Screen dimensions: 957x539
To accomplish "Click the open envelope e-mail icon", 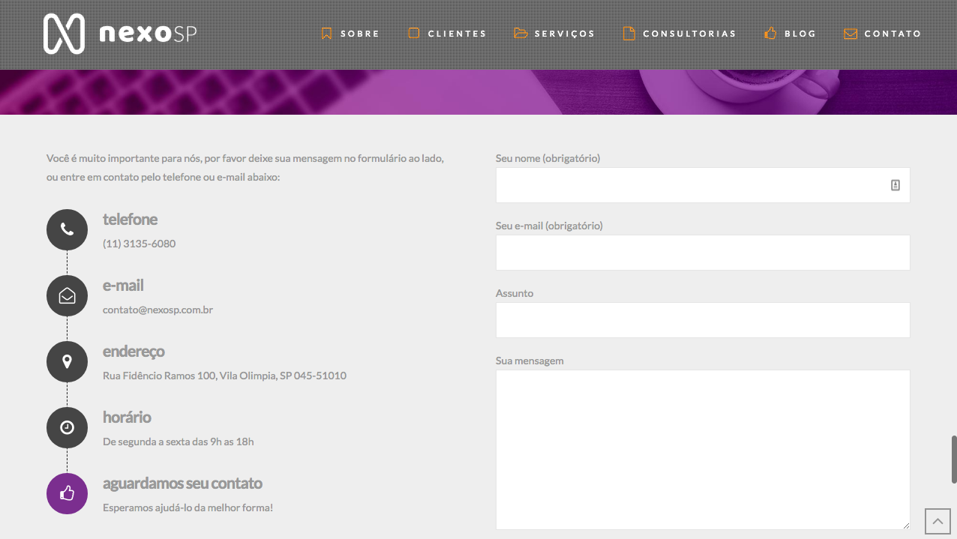I will point(67,295).
